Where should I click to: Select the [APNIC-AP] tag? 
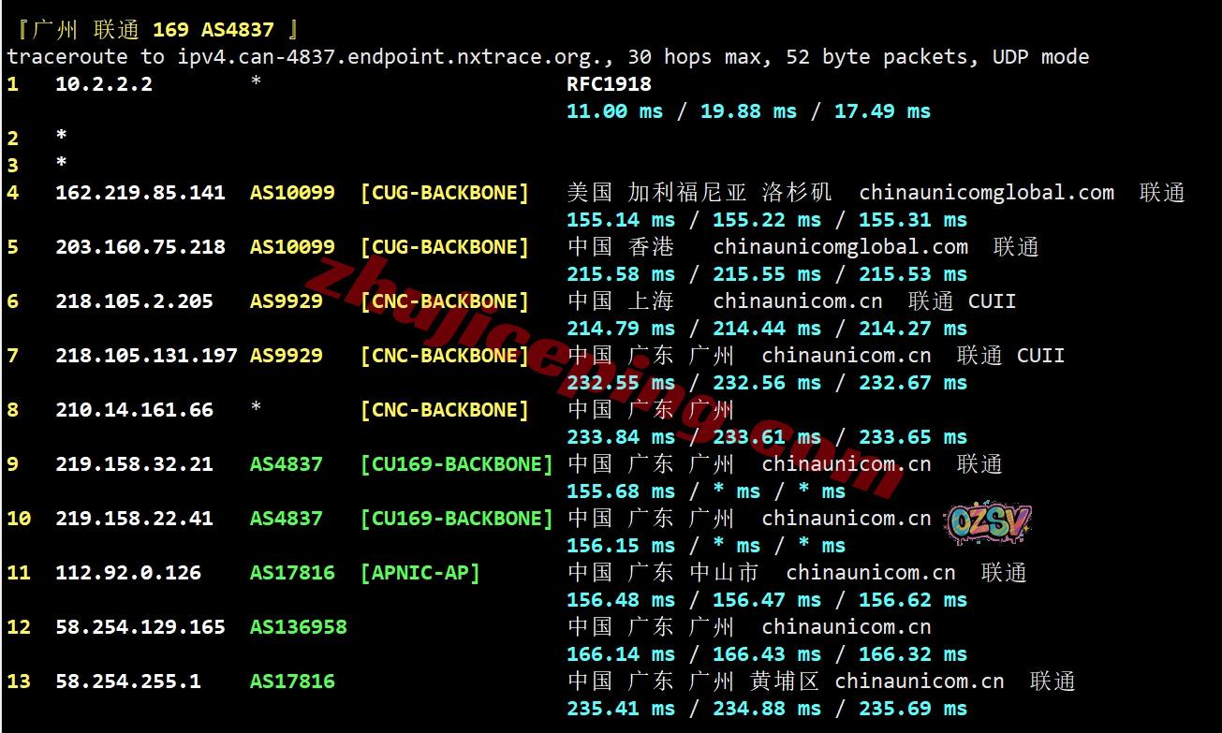click(420, 573)
